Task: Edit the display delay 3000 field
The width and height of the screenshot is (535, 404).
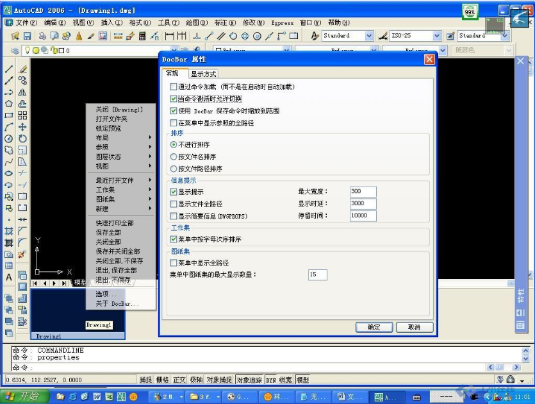Action: [x=363, y=203]
